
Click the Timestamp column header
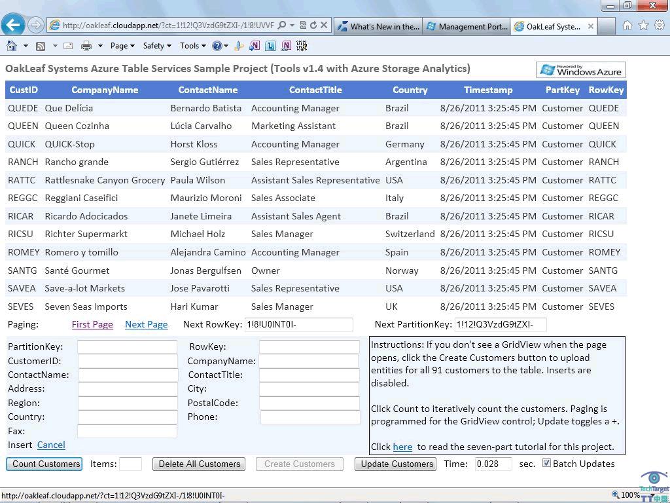[488, 90]
